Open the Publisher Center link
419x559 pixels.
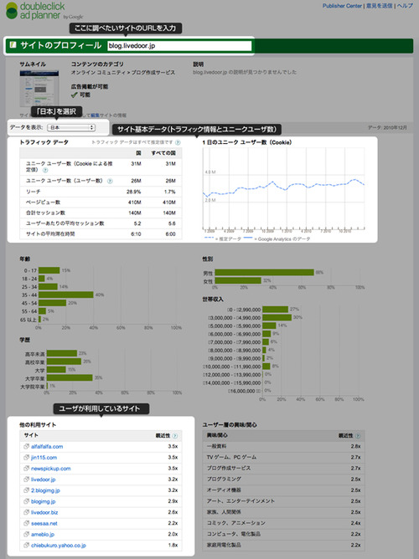click(x=342, y=6)
